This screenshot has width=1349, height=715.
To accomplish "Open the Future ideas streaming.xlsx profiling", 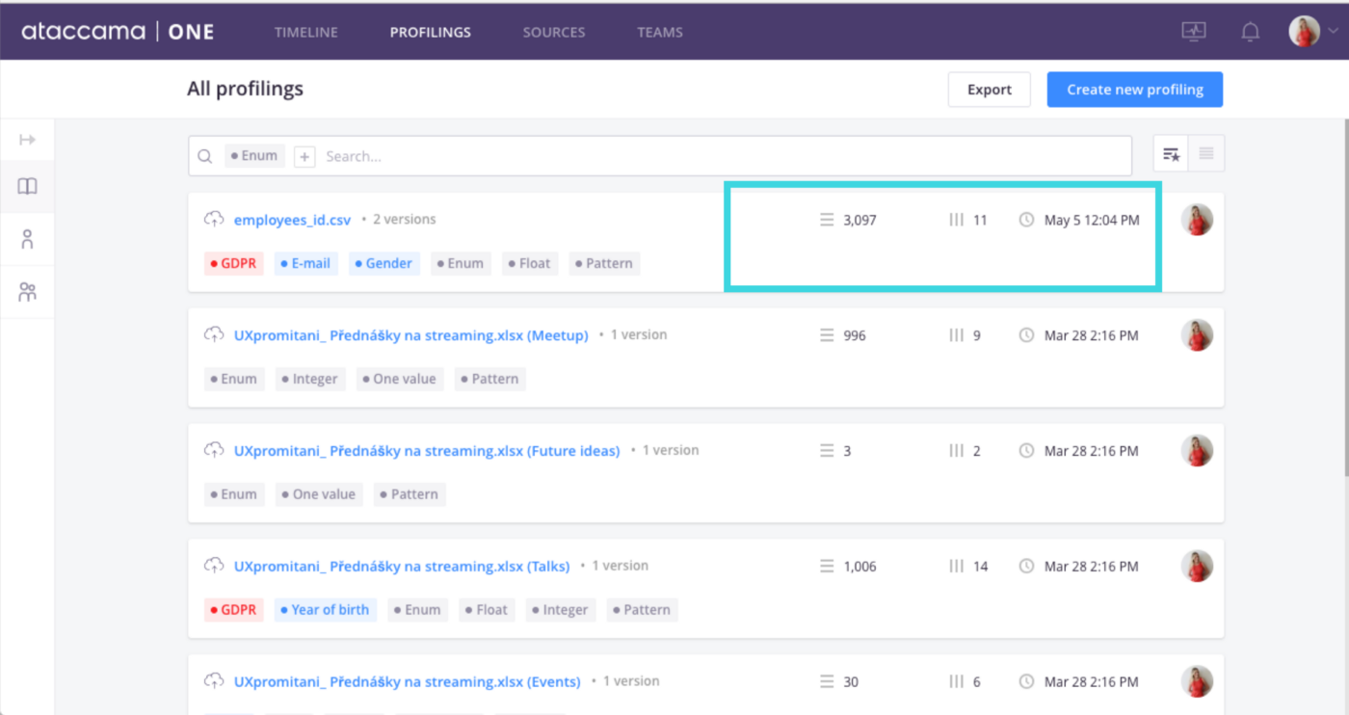I will tap(427, 451).
